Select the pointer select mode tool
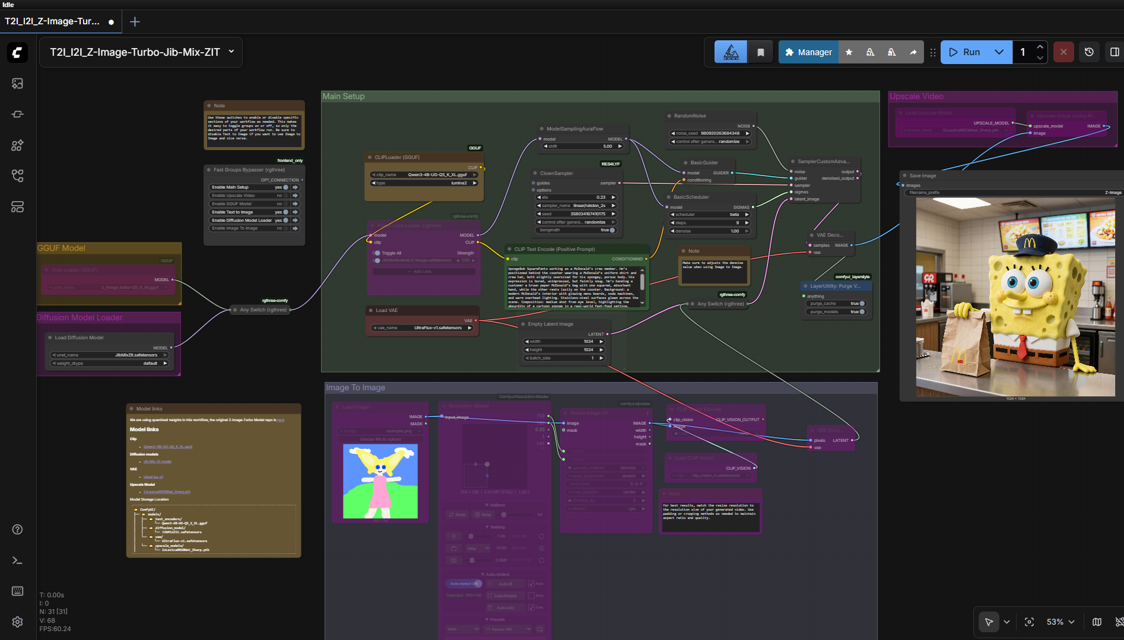This screenshot has height=640, width=1124. (989, 622)
